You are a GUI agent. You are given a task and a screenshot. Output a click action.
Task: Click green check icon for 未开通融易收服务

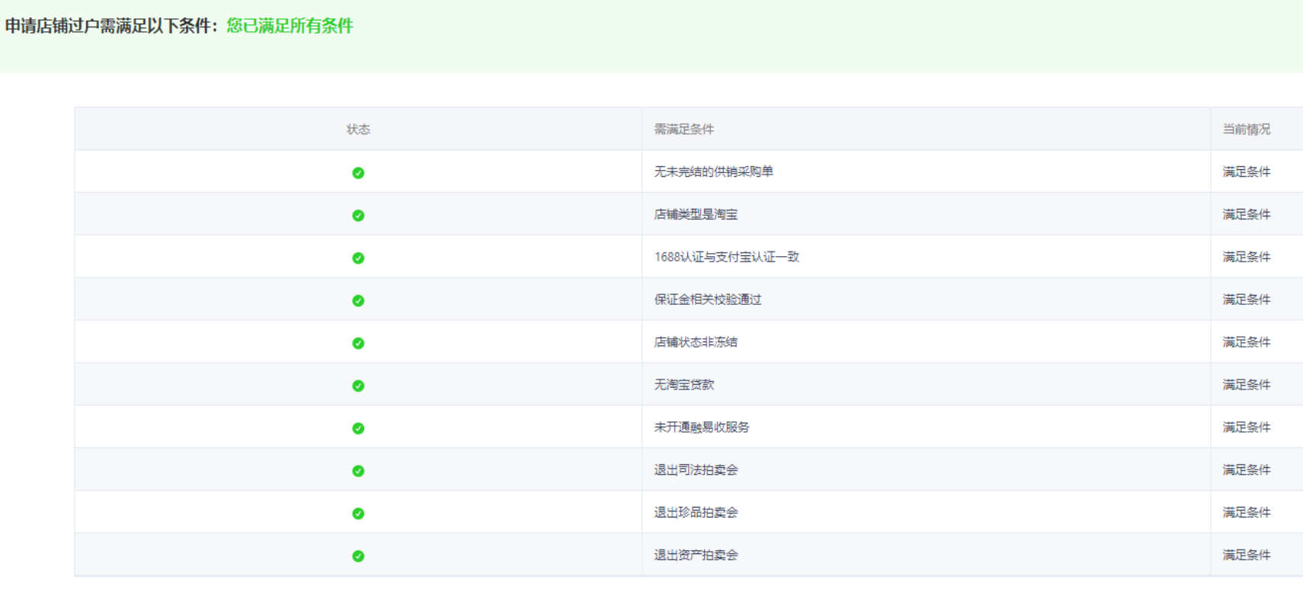click(x=358, y=428)
